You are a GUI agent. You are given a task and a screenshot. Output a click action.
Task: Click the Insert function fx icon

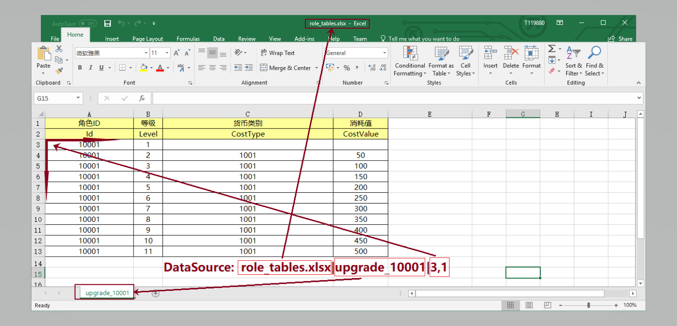[x=142, y=99]
